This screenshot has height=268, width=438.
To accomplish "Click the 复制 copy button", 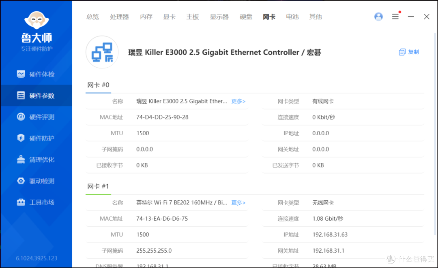I will tap(409, 52).
